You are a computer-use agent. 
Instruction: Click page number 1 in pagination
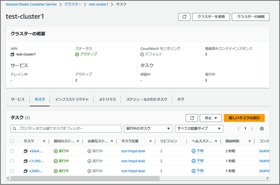pos(245,129)
